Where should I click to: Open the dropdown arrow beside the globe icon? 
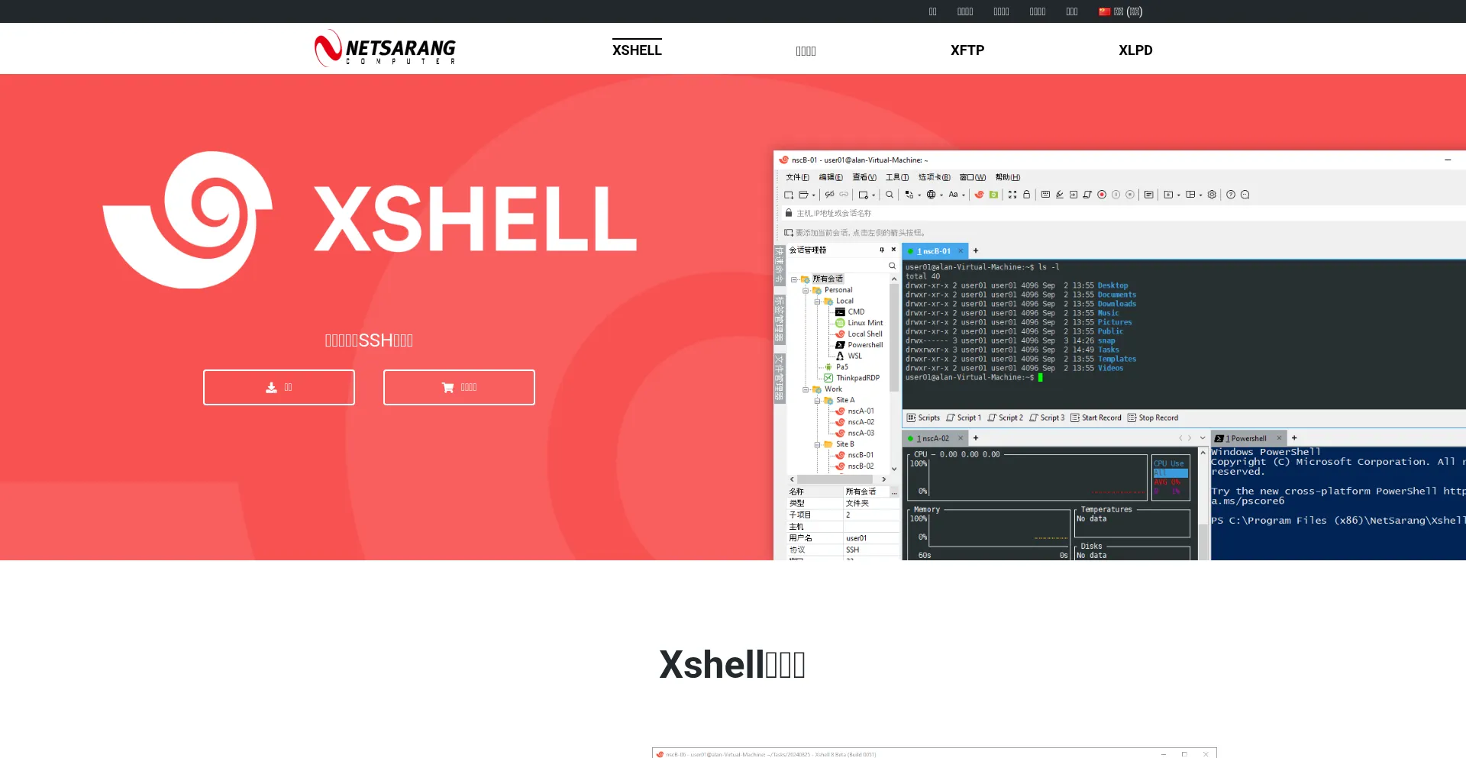(941, 195)
